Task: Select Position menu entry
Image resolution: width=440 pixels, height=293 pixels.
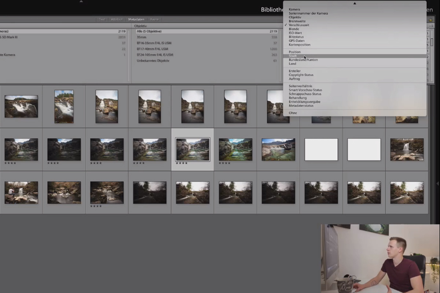Action: pyautogui.click(x=355, y=52)
